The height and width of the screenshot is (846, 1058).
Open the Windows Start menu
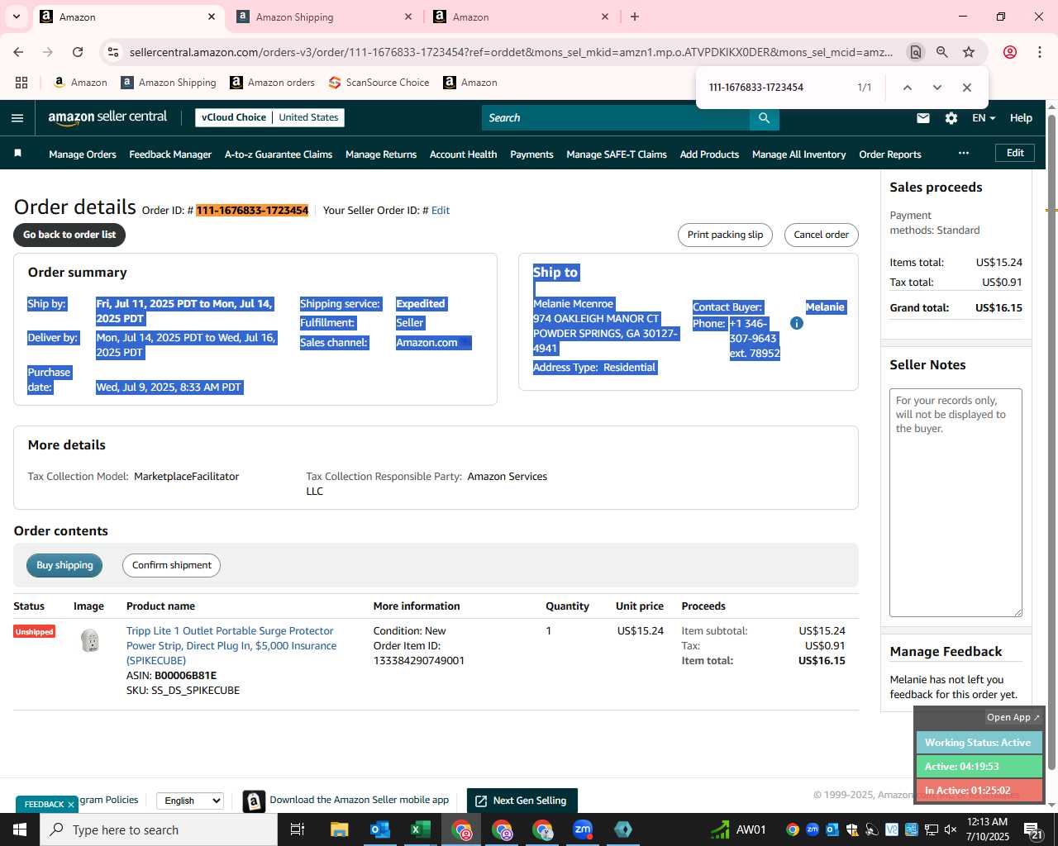coord(20,829)
